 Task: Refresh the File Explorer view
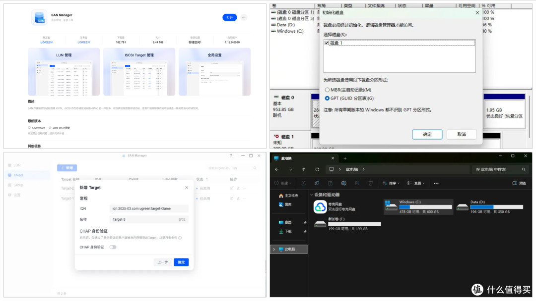pyautogui.click(x=317, y=169)
